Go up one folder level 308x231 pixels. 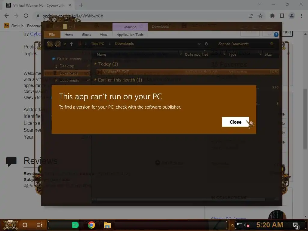(72, 44)
